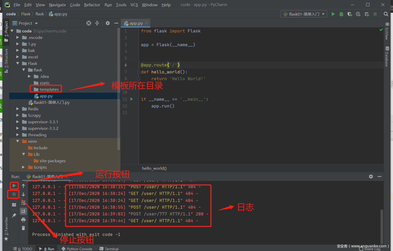Open the Database side panel
This screenshot has width=393, height=251.
point(387,56)
